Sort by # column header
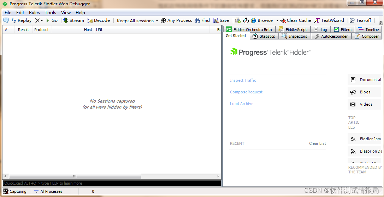This screenshot has width=384, height=197. (x=8, y=30)
